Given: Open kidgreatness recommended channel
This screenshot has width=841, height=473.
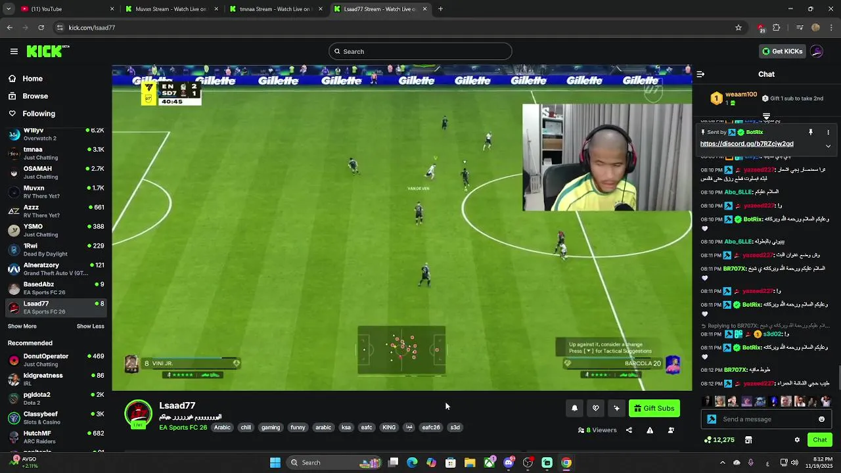Looking at the screenshot, I should coord(56,379).
